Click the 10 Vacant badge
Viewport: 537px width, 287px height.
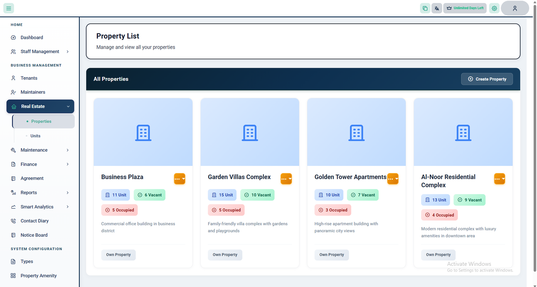point(257,195)
